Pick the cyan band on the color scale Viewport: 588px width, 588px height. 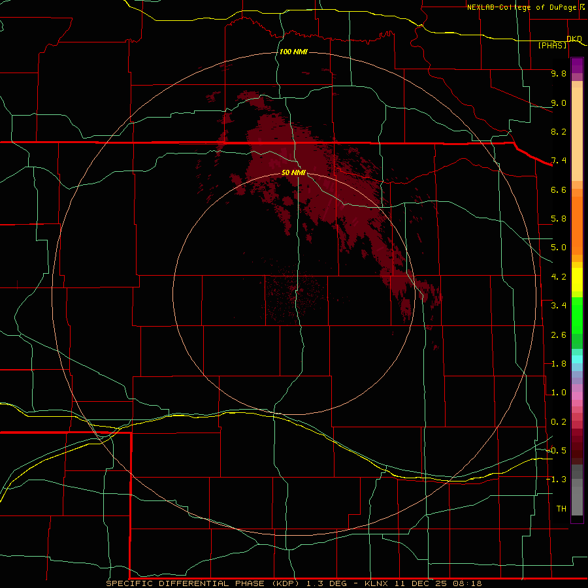pyautogui.click(x=577, y=359)
